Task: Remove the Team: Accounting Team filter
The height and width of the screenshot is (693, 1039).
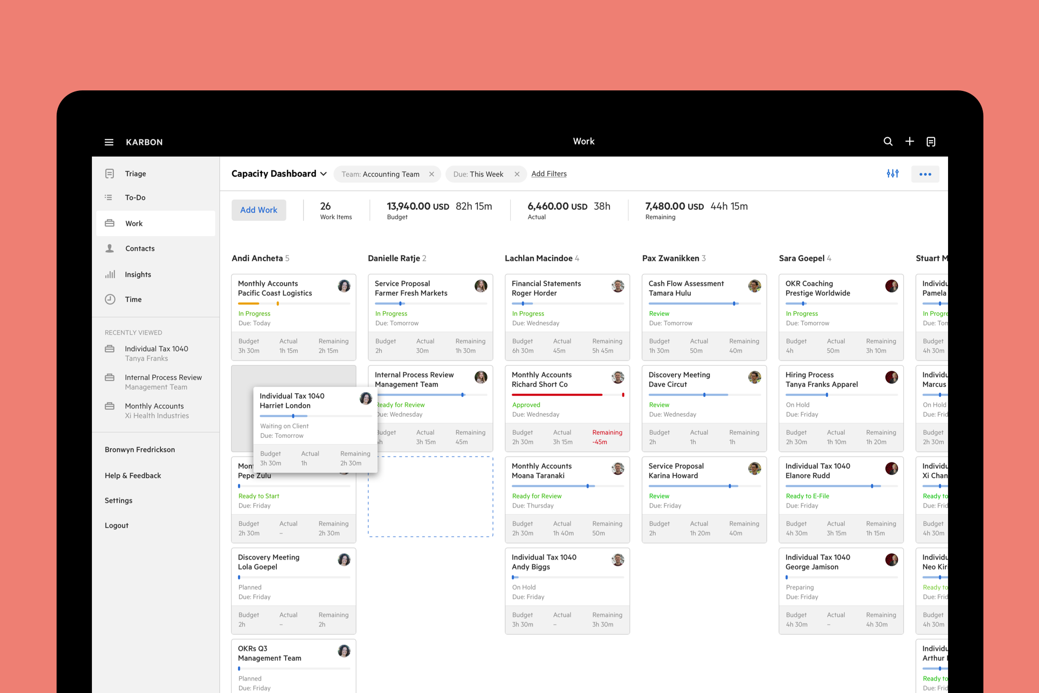Action: pos(431,174)
